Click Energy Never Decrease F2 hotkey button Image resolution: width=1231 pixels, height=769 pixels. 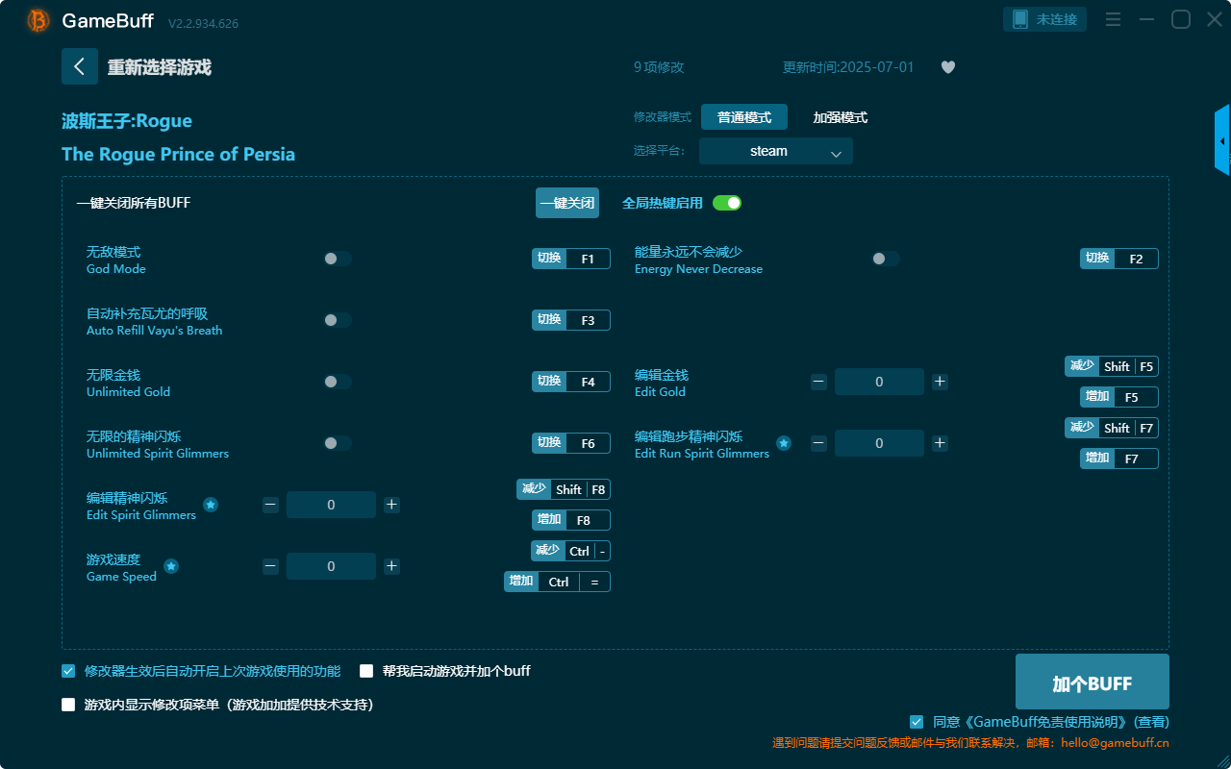coord(1119,259)
